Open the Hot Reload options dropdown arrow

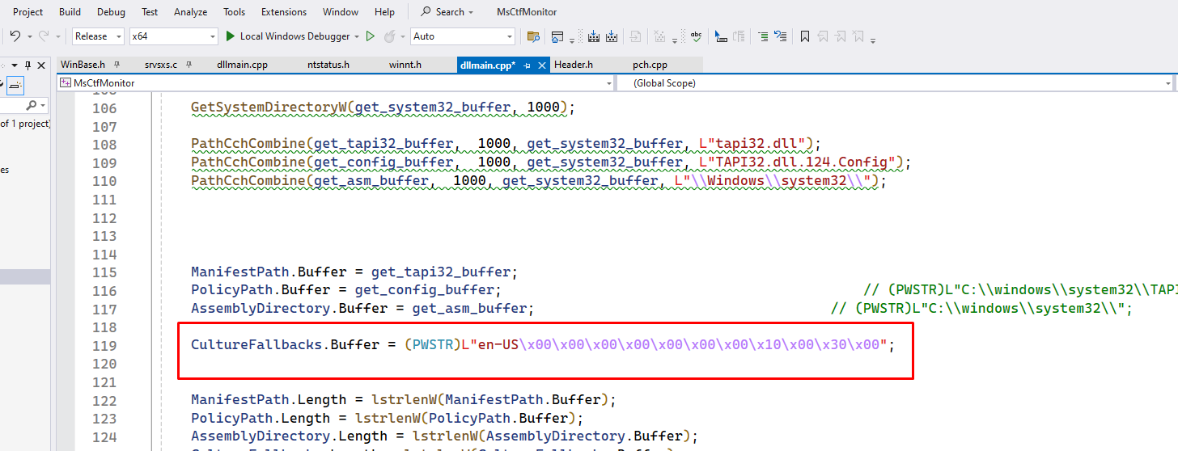coord(402,37)
